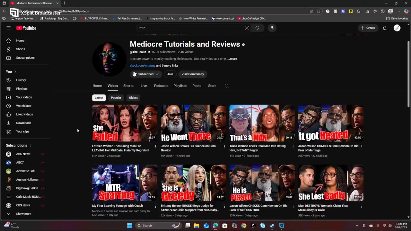Expand 'and 5 more links' on channel
The height and width of the screenshot is (231, 411).
pos(167,65)
